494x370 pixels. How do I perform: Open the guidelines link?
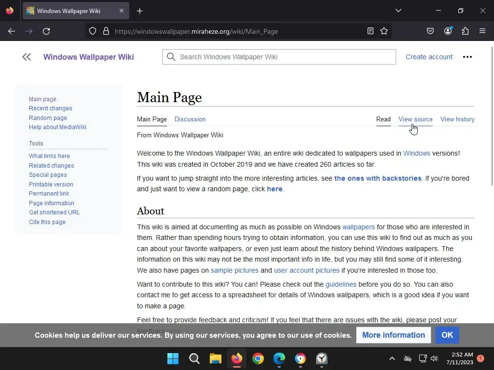pos(341,284)
